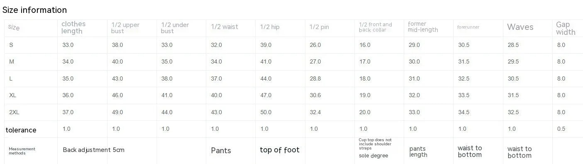Click the 'pants length' cell
This screenshot has width=583, height=164.
pyautogui.click(x=418, y=152)
